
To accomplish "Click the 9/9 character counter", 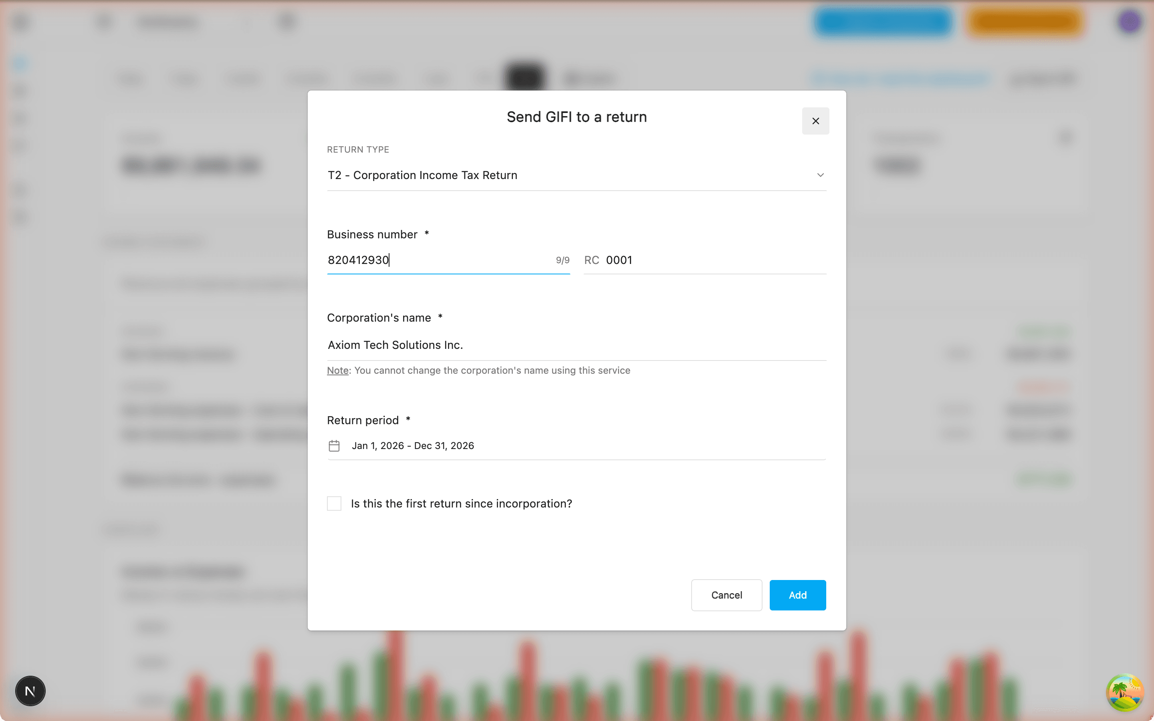I will click(563, 260).
